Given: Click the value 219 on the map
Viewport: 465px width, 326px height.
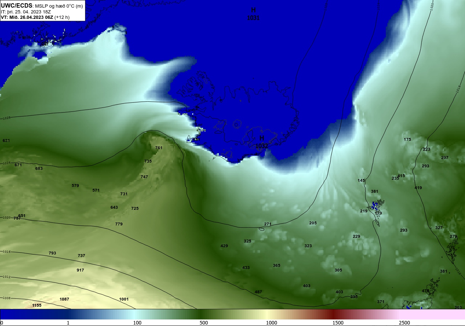Looking at the screenshot, I should coord(364,211).
